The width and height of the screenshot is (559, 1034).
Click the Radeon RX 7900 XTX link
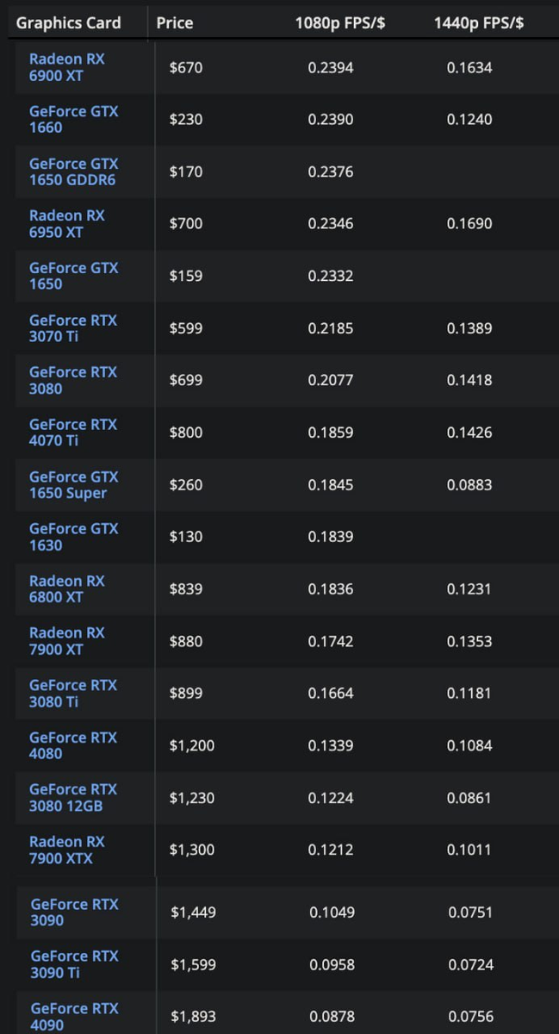(66, 850)
